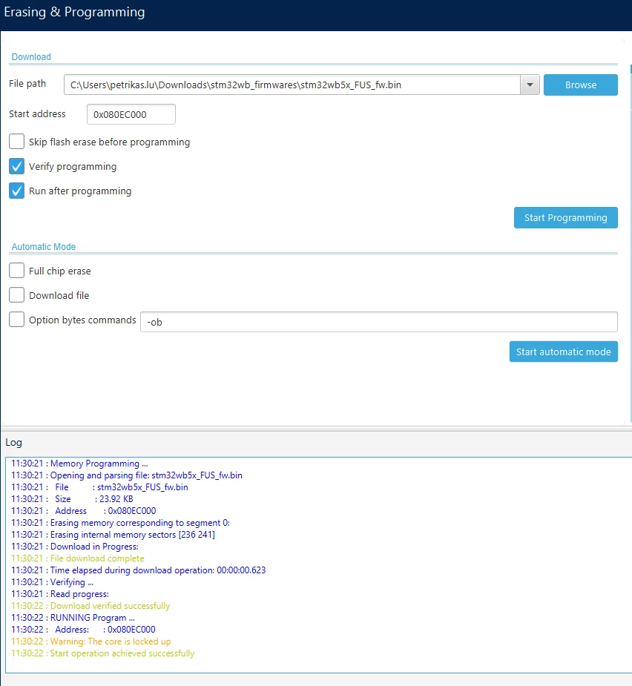Screen dimensions: 632x686
Task: Select the Start address field 0x080EC000
Action: click(131, 114)
